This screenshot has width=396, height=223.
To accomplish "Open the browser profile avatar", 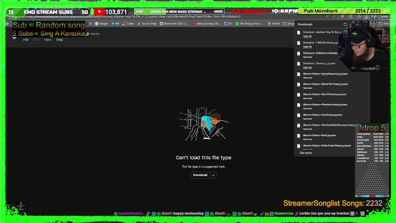I will point(374,17).
